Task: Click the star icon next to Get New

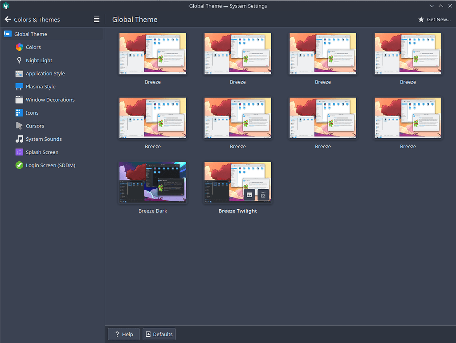Action: (421, 19)
